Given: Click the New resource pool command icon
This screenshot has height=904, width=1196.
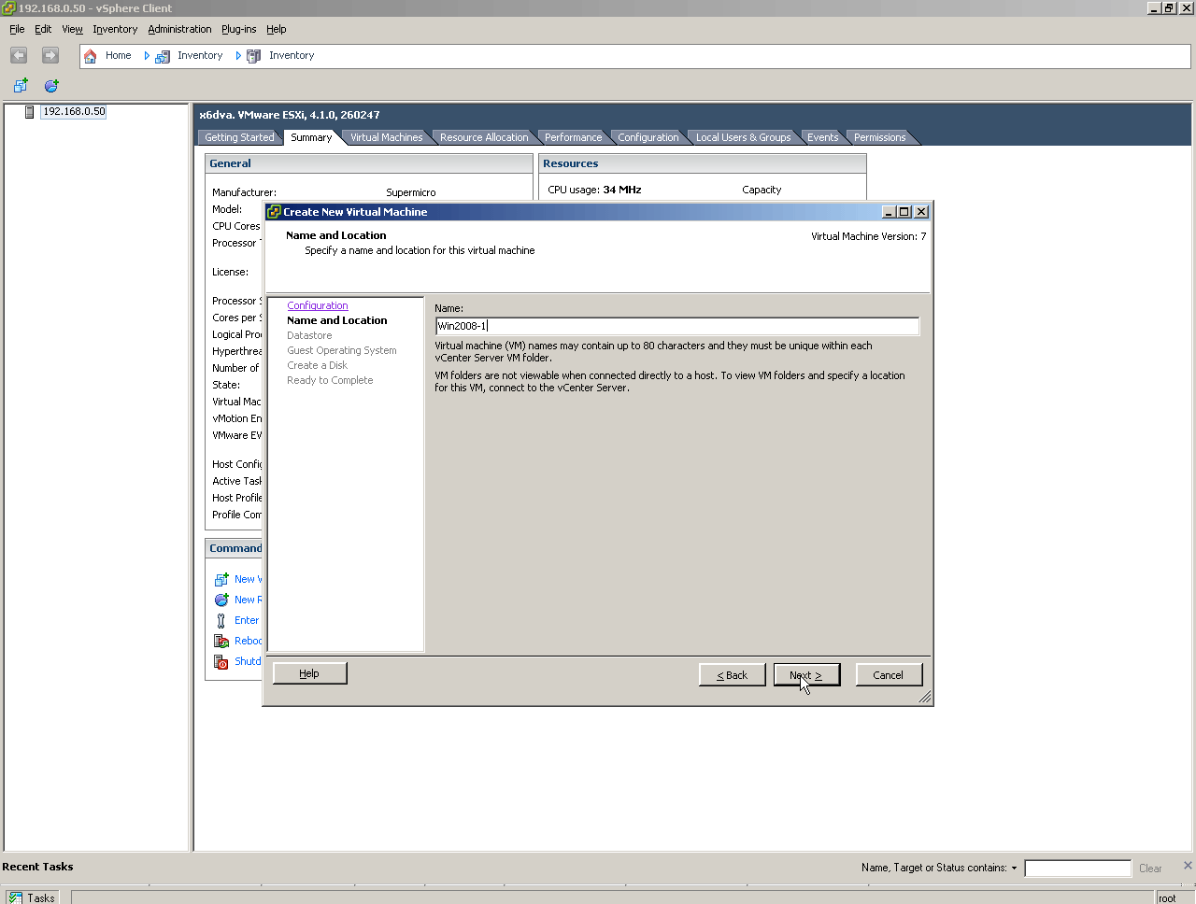Looking at the screenshot, I should pyautogui.click(x=221, y=600).
